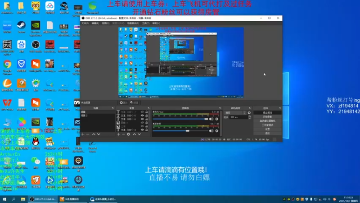Open 设置 settings button in Controls
Viewport: 360px width, 203px height.
click(267, 129)
